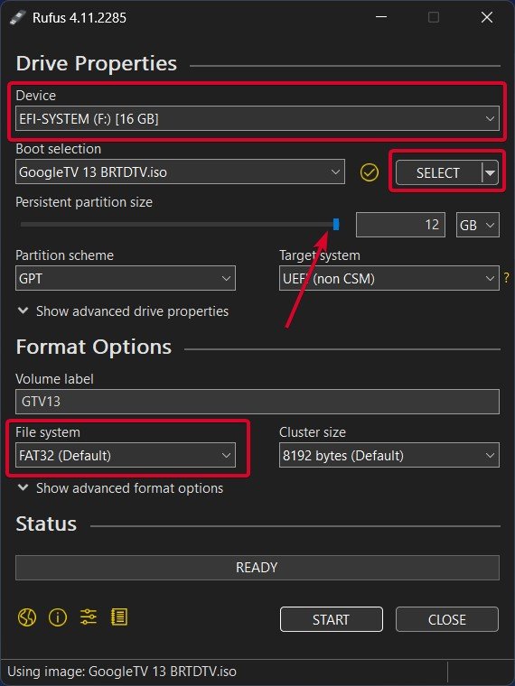
Task: Click the persistent partition size value field
Action: point(400,225)
